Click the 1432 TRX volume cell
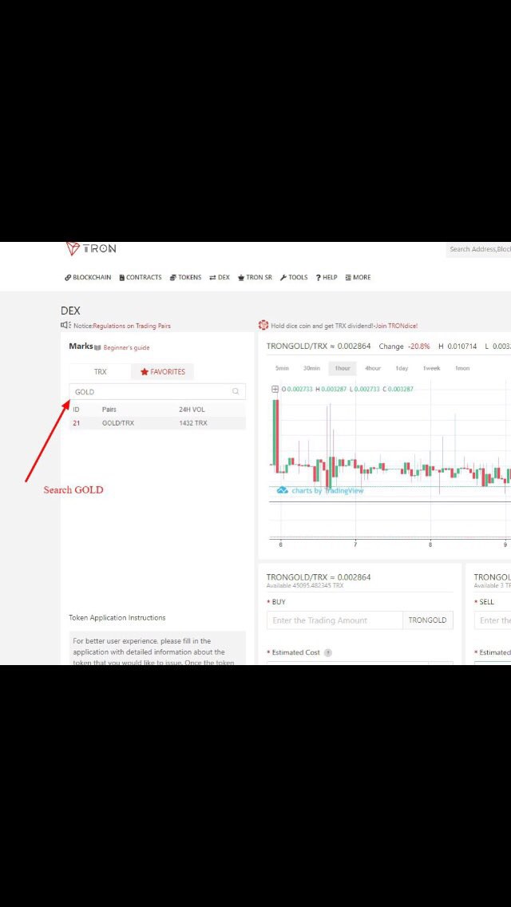511x907 pixels. pos(192,423)
